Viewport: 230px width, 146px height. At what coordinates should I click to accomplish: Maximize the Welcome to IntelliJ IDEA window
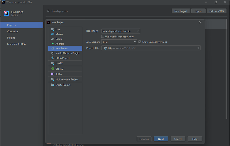tap(216, 2)
